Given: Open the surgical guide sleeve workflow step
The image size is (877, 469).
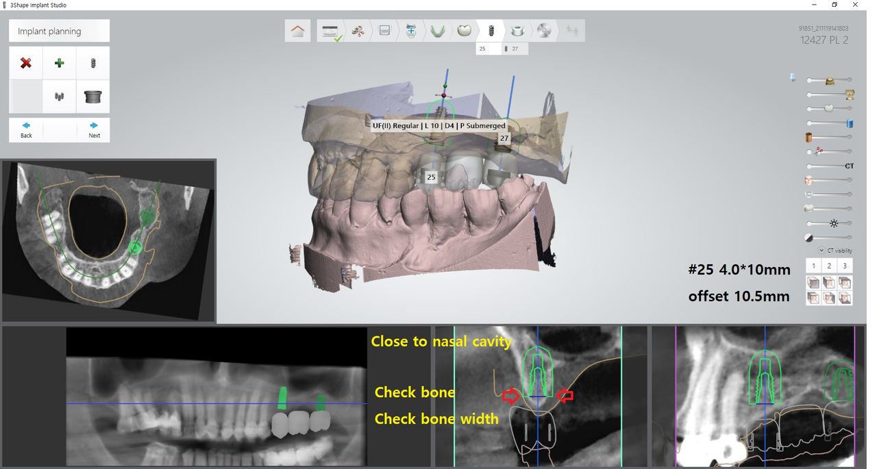Looking at the screenshot, I should pyautogui.click(x=518, y=31).
